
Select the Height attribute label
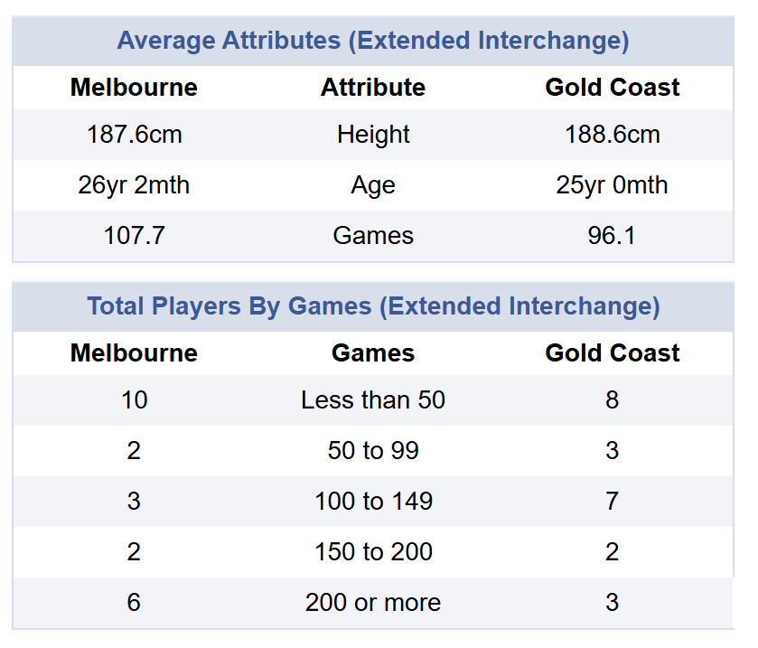click(372, 135)
